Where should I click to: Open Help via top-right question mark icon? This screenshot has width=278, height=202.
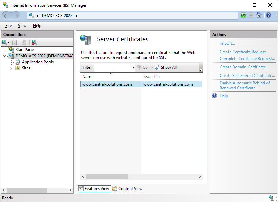(x=269, y=15)
